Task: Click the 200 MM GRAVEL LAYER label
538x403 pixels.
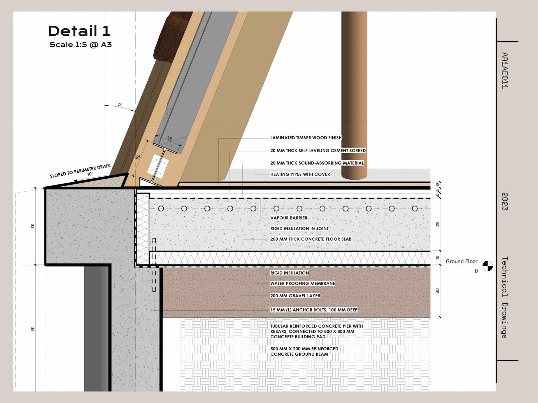Action: pos(295,296)
